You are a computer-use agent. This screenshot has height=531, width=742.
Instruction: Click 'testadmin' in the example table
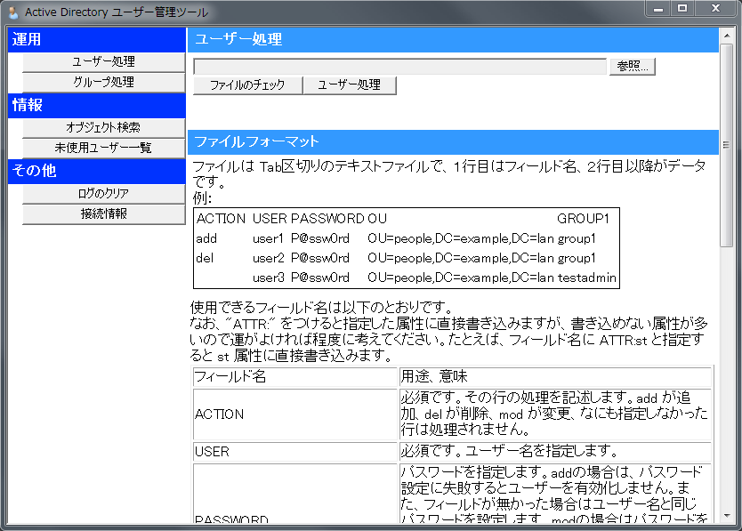click(587, 278)
